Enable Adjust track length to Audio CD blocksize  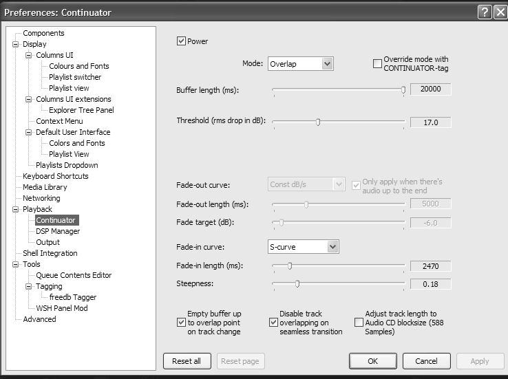(359, 323)
